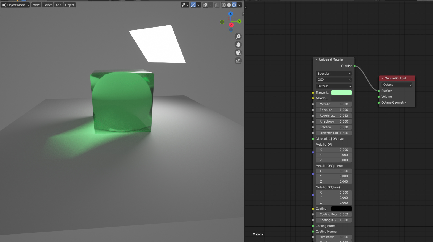The height and width of the screenshot is (242, 433).
Task: Open the shading options dropdown arrow
Action: click(239, 5)
